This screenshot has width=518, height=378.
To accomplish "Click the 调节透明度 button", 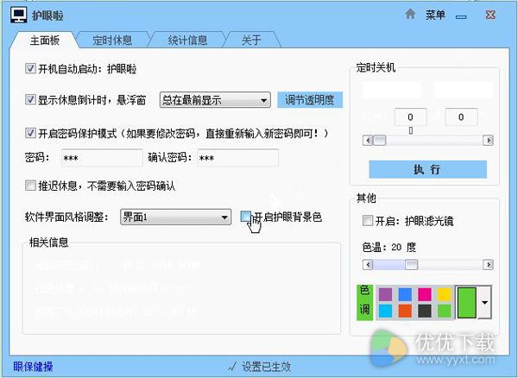I will click(310, 100).
